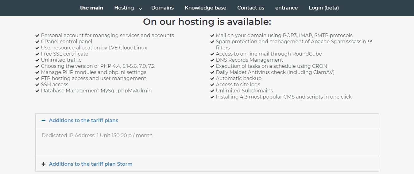
Task: Click the checkmark next to SSH access
Action: pyautogui.click(x=37, y=85)
